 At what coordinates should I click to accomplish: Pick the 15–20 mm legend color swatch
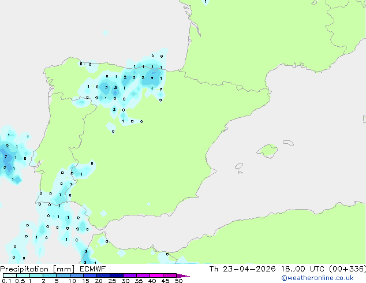pyautogui.click(x=89, y=275)
